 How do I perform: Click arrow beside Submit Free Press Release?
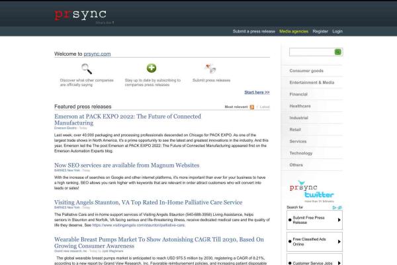click(339, 220)
